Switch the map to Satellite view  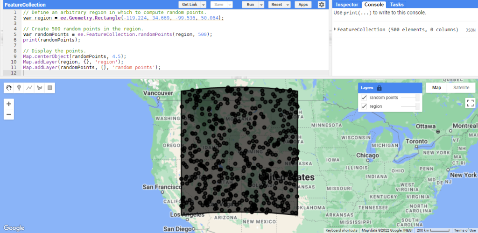point(461,88)
